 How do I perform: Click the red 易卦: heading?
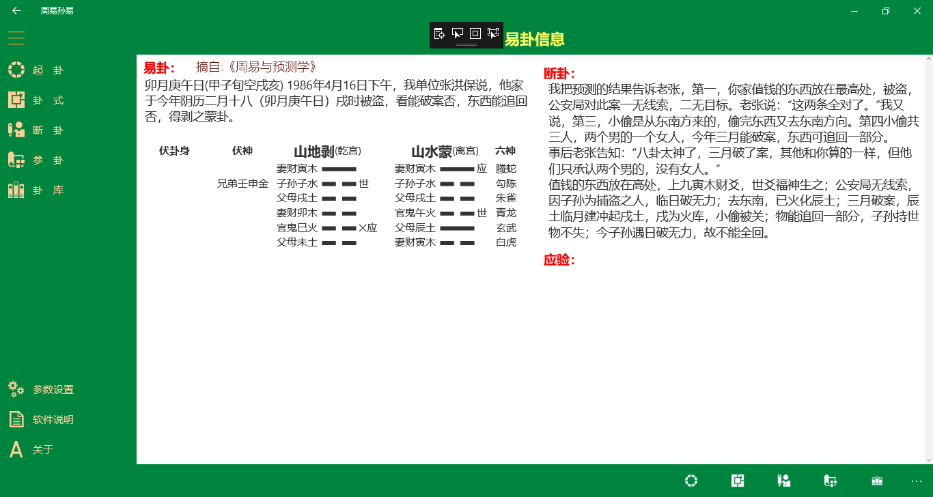coord(159,68)
